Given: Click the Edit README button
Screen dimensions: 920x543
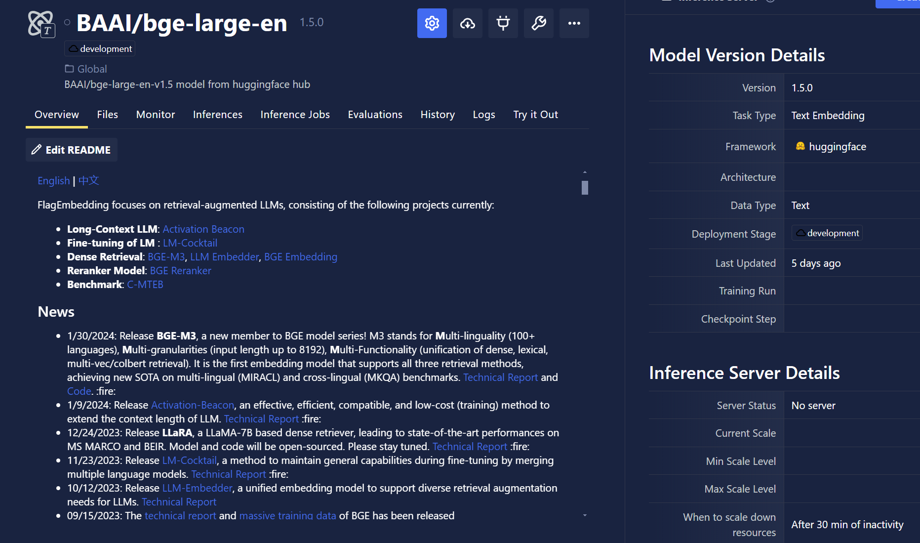Looking at the screenshot, I should click(x=72, y=150).
